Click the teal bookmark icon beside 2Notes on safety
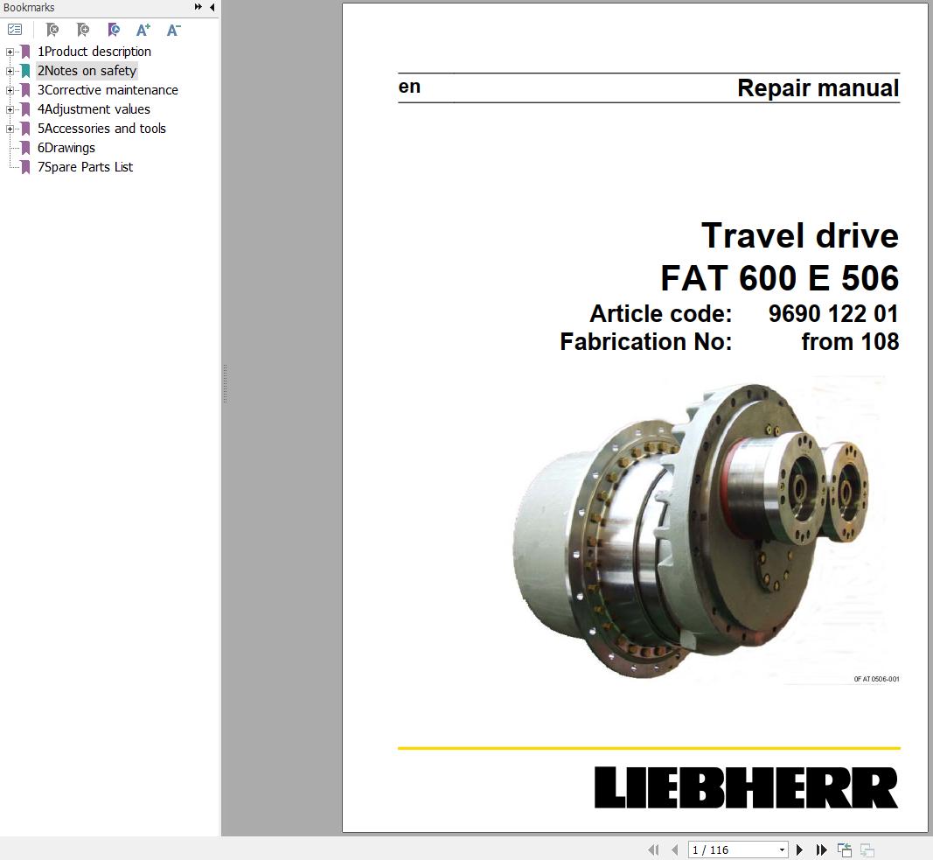Image resolution: width=933 pixels, height=860 pixels. pyautogui.click(x=25, y=71)
